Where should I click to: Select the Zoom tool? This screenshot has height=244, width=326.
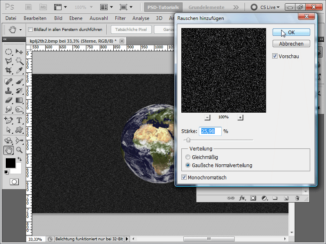tap(19, 150)
